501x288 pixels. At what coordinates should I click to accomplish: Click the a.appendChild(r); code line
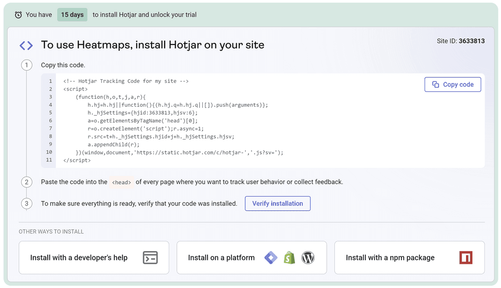(x=113, y=144)
